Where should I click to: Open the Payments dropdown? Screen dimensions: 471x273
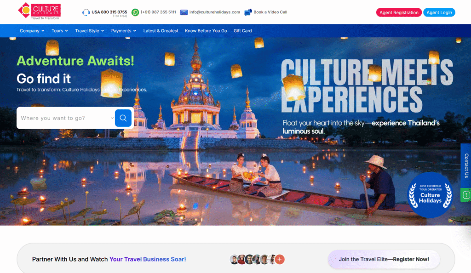124,31
